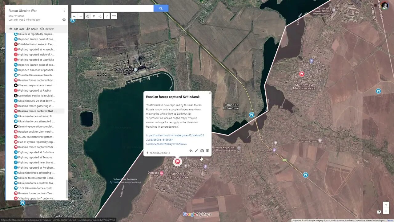This screenshot has width=394, height=222.
Task: Select '20,000 Russian force gather...' item
Action: (x=36, y=137)
